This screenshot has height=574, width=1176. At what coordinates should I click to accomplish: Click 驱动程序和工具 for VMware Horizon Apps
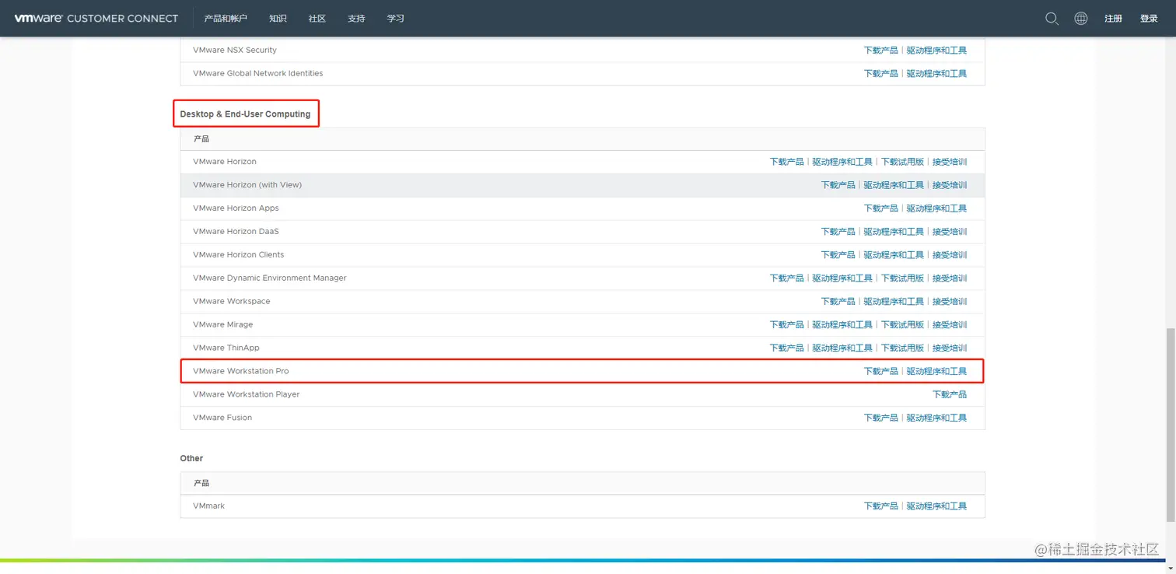pyautogui.click(x=936, y=208)
